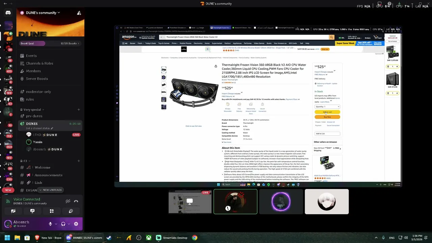Disconnect from voice with hang-up icon
The height and width of the screenshot is (243, 432).
pos(76,201)
